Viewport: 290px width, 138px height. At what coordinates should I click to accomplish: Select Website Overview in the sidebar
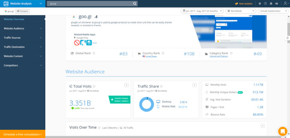[22, 19]
